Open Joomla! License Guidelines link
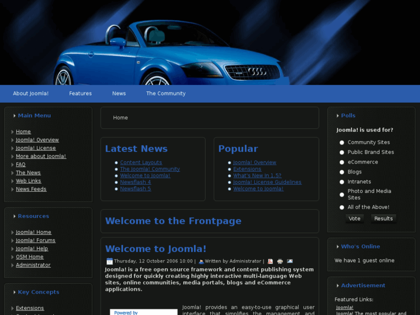420x315 pixels. tap(267, 182)
